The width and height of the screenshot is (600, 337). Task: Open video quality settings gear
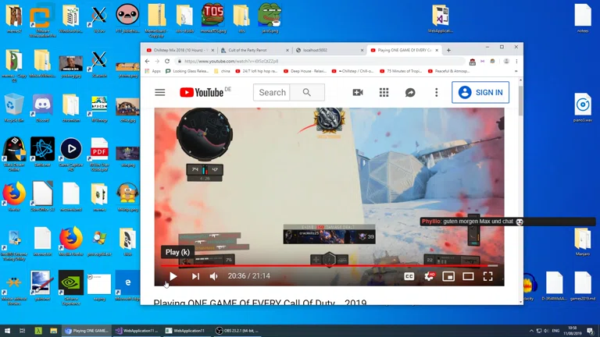[428, 276]
